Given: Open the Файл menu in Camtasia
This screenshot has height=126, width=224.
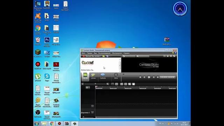Looking at the screenshot, I should 83,53.
